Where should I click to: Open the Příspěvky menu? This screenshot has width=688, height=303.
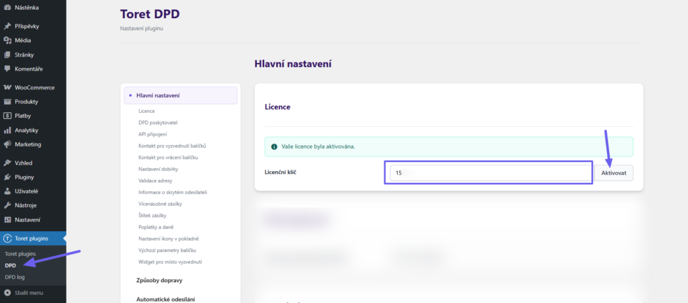[33, 26]
